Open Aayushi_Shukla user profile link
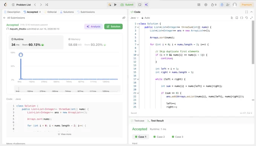 point(18,29)
